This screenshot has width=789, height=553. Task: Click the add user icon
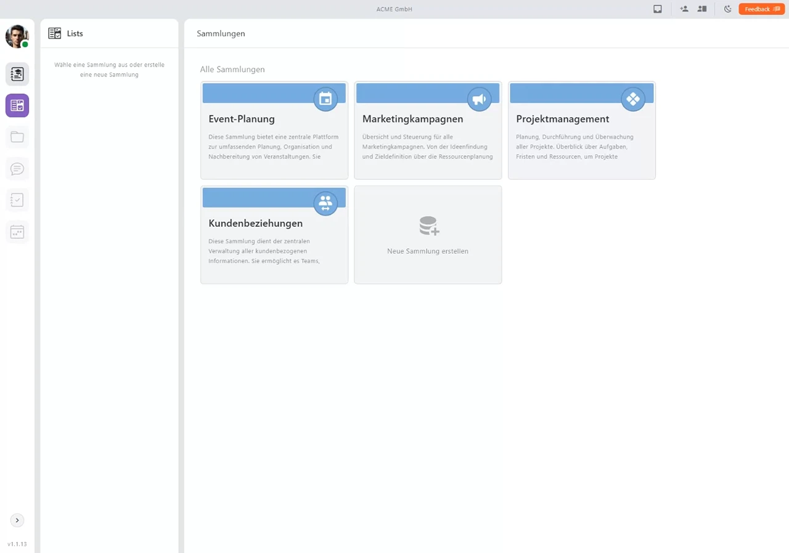coord(684,9)
